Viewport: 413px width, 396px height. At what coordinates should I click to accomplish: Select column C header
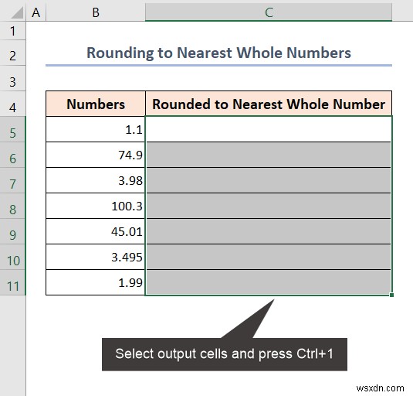pos(269,12)
